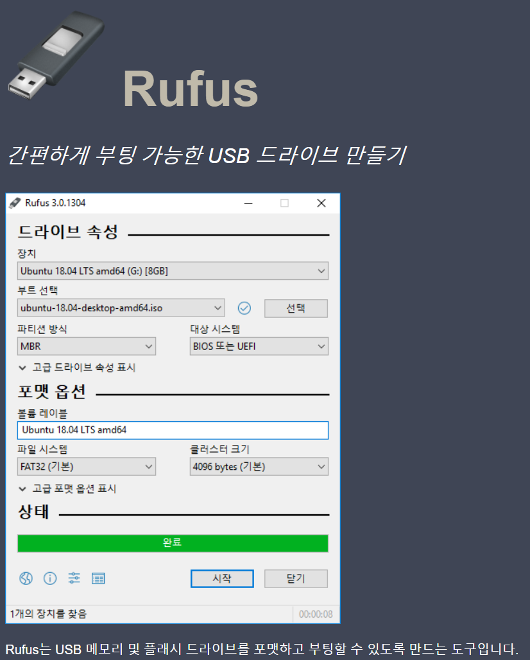
Task: Click the 볼륨 레이블 text field
Action: pos(173,430)
